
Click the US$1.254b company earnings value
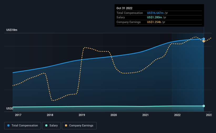tap(154, 22)
